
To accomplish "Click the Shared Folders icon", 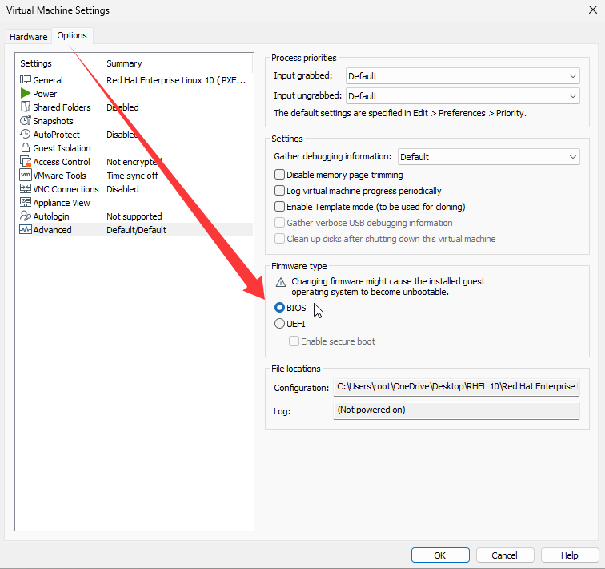I will (26, 107).
